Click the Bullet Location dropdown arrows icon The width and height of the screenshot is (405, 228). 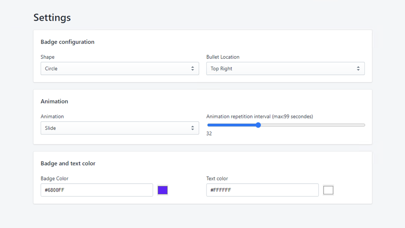click(x=358, y=68)
